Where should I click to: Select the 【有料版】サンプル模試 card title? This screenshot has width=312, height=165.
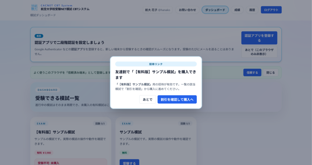(x=55, y=132)
